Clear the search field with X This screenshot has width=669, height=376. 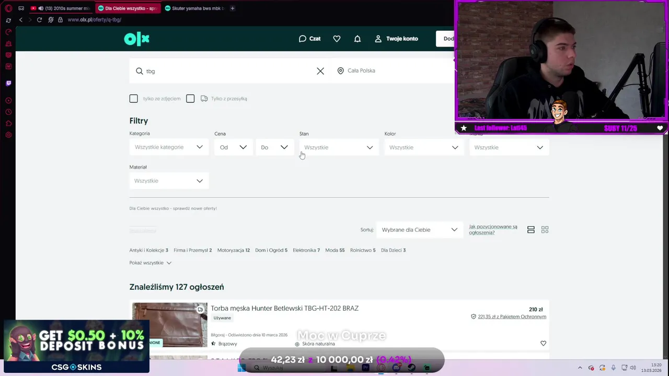(x=320, y=71)
